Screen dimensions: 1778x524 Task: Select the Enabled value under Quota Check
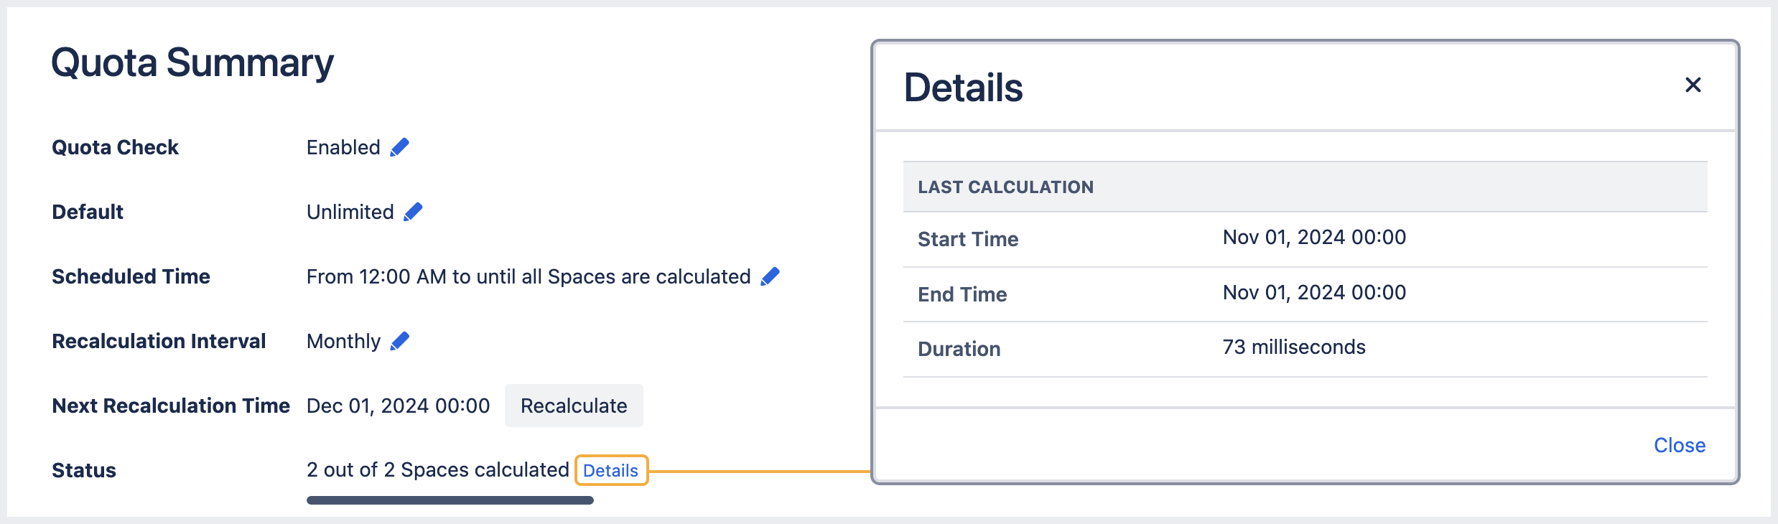[343, 147]
